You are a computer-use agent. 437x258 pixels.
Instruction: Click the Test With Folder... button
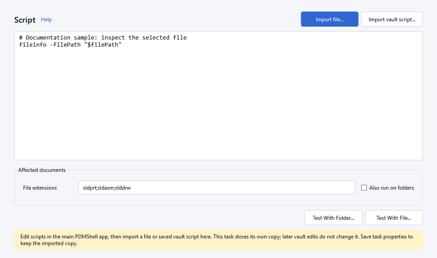click(334, 218)
